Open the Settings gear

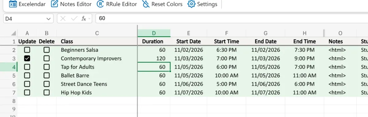click(x=202, y=4)
